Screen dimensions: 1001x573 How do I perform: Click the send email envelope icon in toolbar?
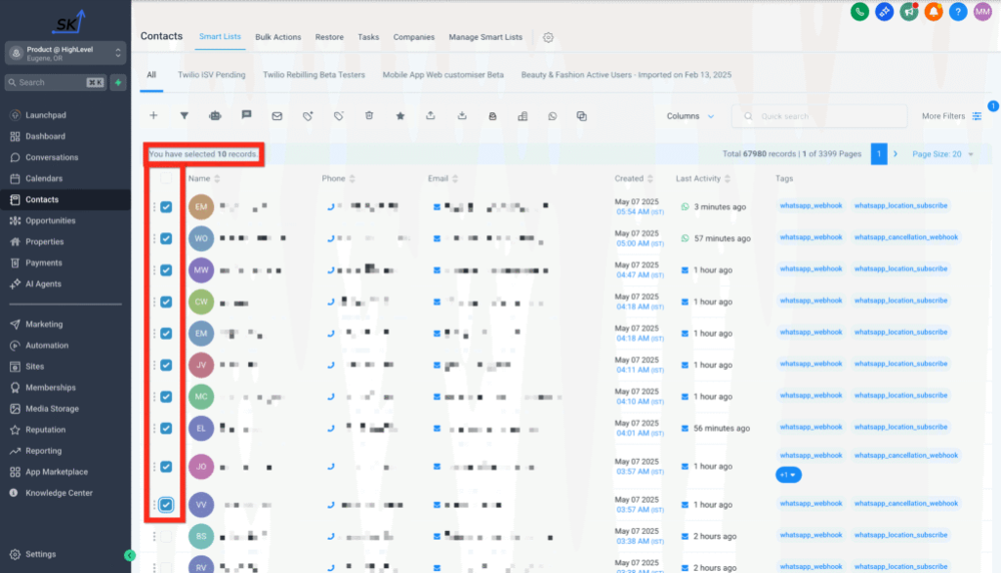click(277, 116)
